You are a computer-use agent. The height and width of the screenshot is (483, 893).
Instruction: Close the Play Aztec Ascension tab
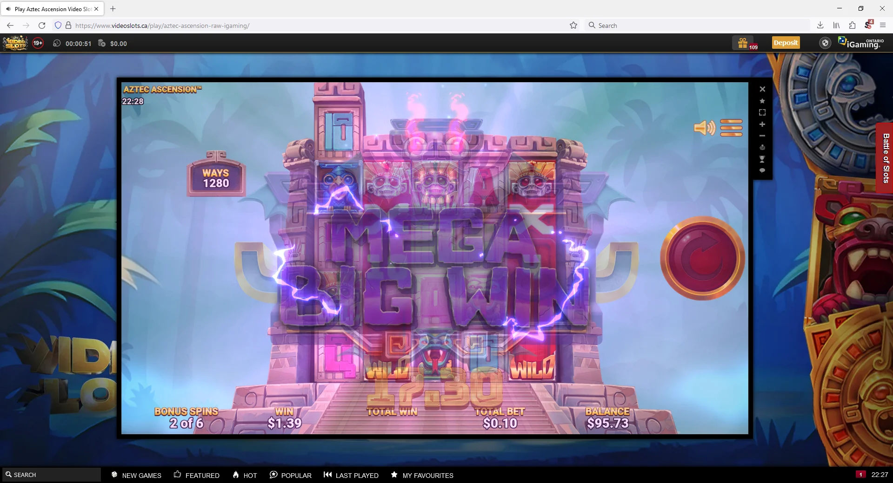point(96,9)
